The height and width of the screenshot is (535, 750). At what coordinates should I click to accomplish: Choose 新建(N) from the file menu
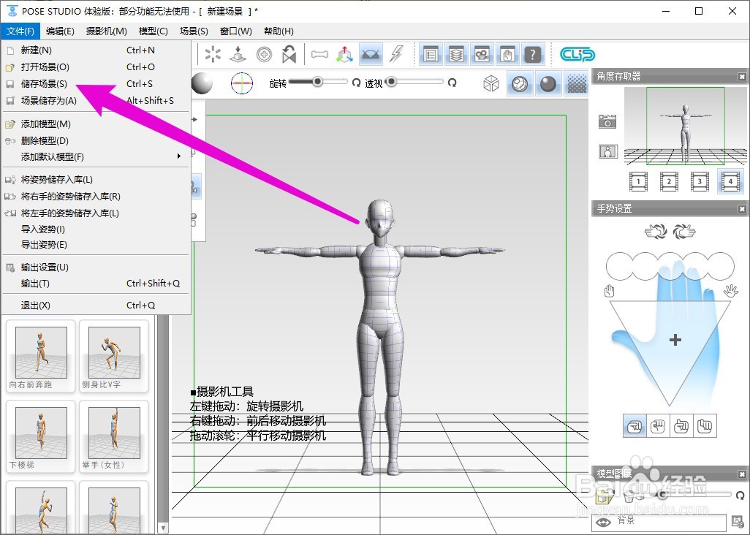pos(96,50)
